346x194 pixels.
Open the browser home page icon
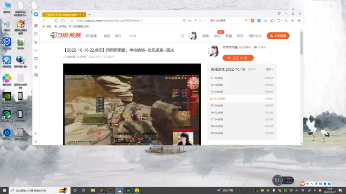(x=63, y=20)
